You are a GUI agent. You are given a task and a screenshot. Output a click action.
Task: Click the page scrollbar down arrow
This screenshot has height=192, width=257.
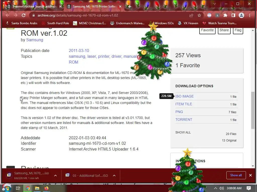(253, 166)
